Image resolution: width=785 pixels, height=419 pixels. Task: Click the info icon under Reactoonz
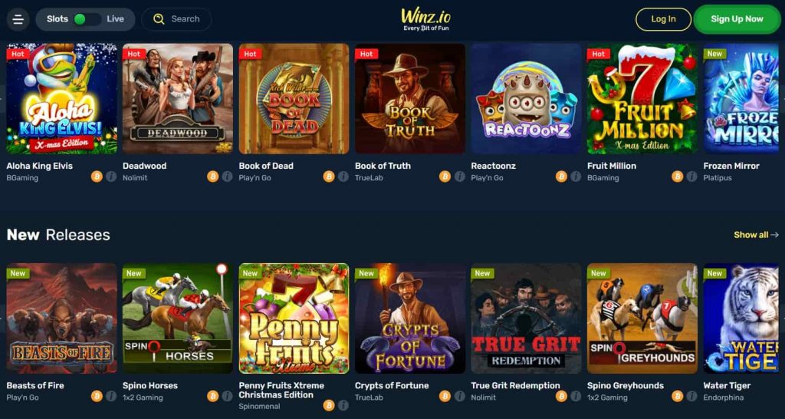576,177
